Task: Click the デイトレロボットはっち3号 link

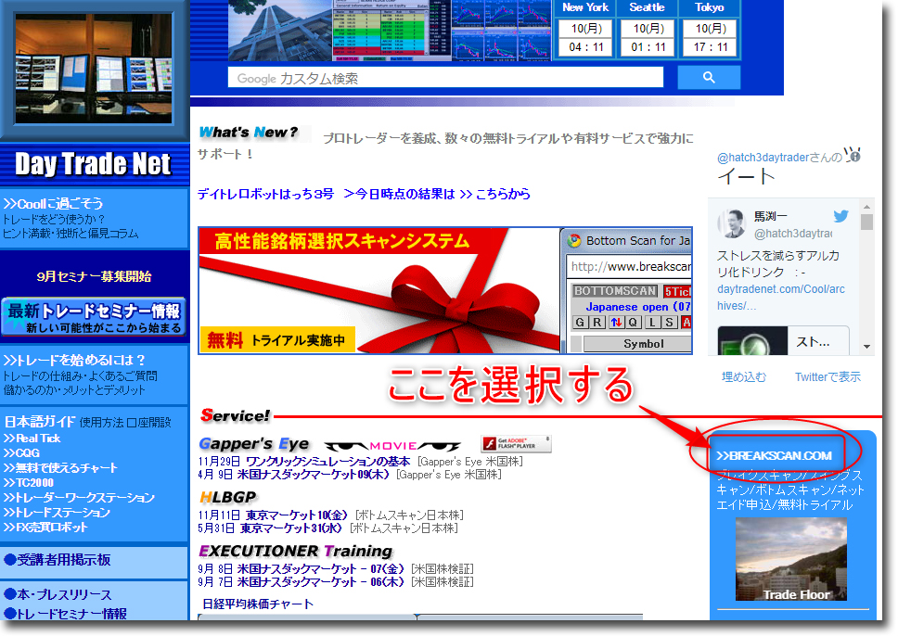Action: click(265, 194)
